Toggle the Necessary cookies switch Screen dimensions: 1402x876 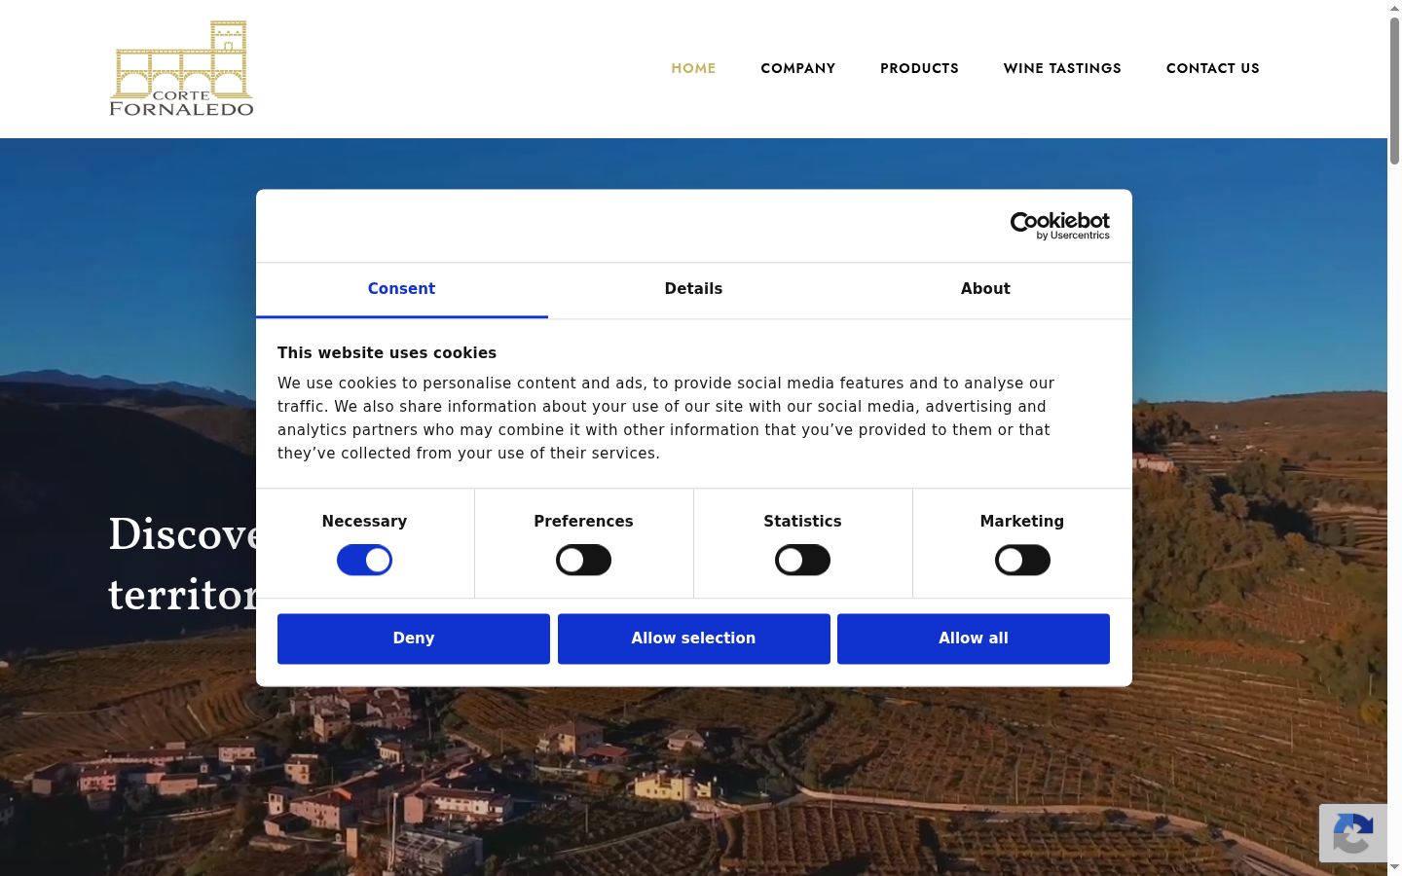(x=364, y=561)
